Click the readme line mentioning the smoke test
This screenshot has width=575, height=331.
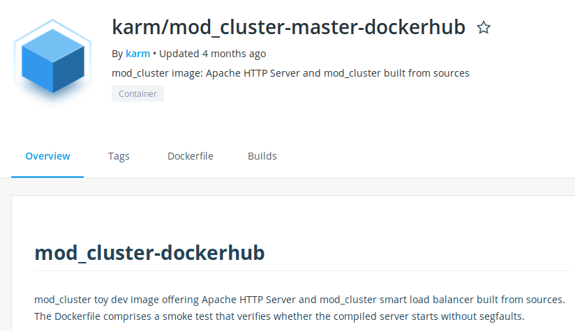pos(279,316)
